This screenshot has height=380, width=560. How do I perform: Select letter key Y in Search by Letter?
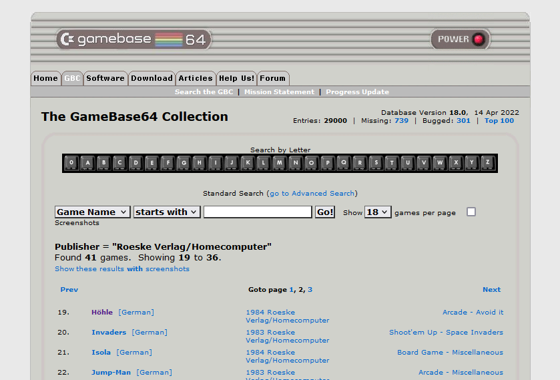(x=472, y=163)
